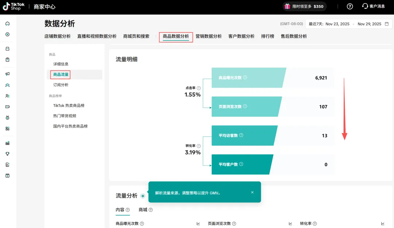Image resolution: width=394 pixels, height=228 pixels.
Task: Open the home icon in left sidebar
Action: (8, 24)
